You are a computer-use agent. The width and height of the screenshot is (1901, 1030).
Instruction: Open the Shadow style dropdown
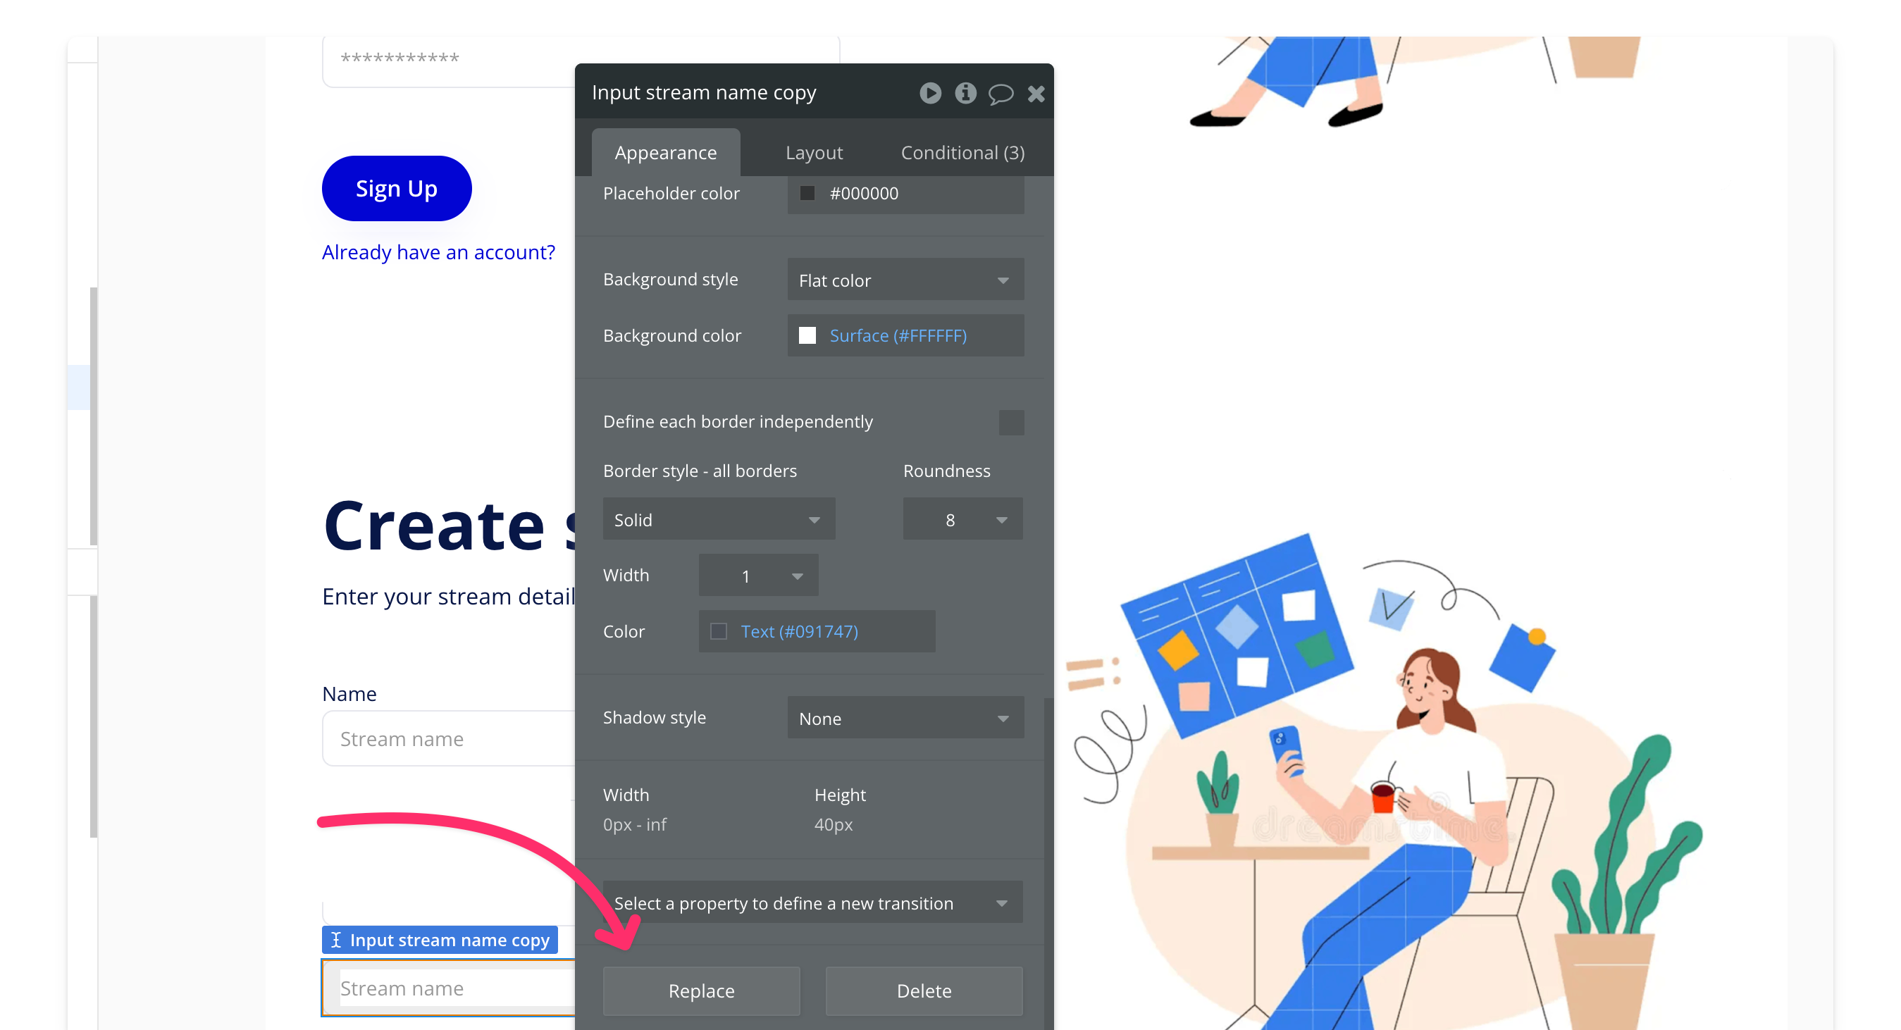coord(905,718)
